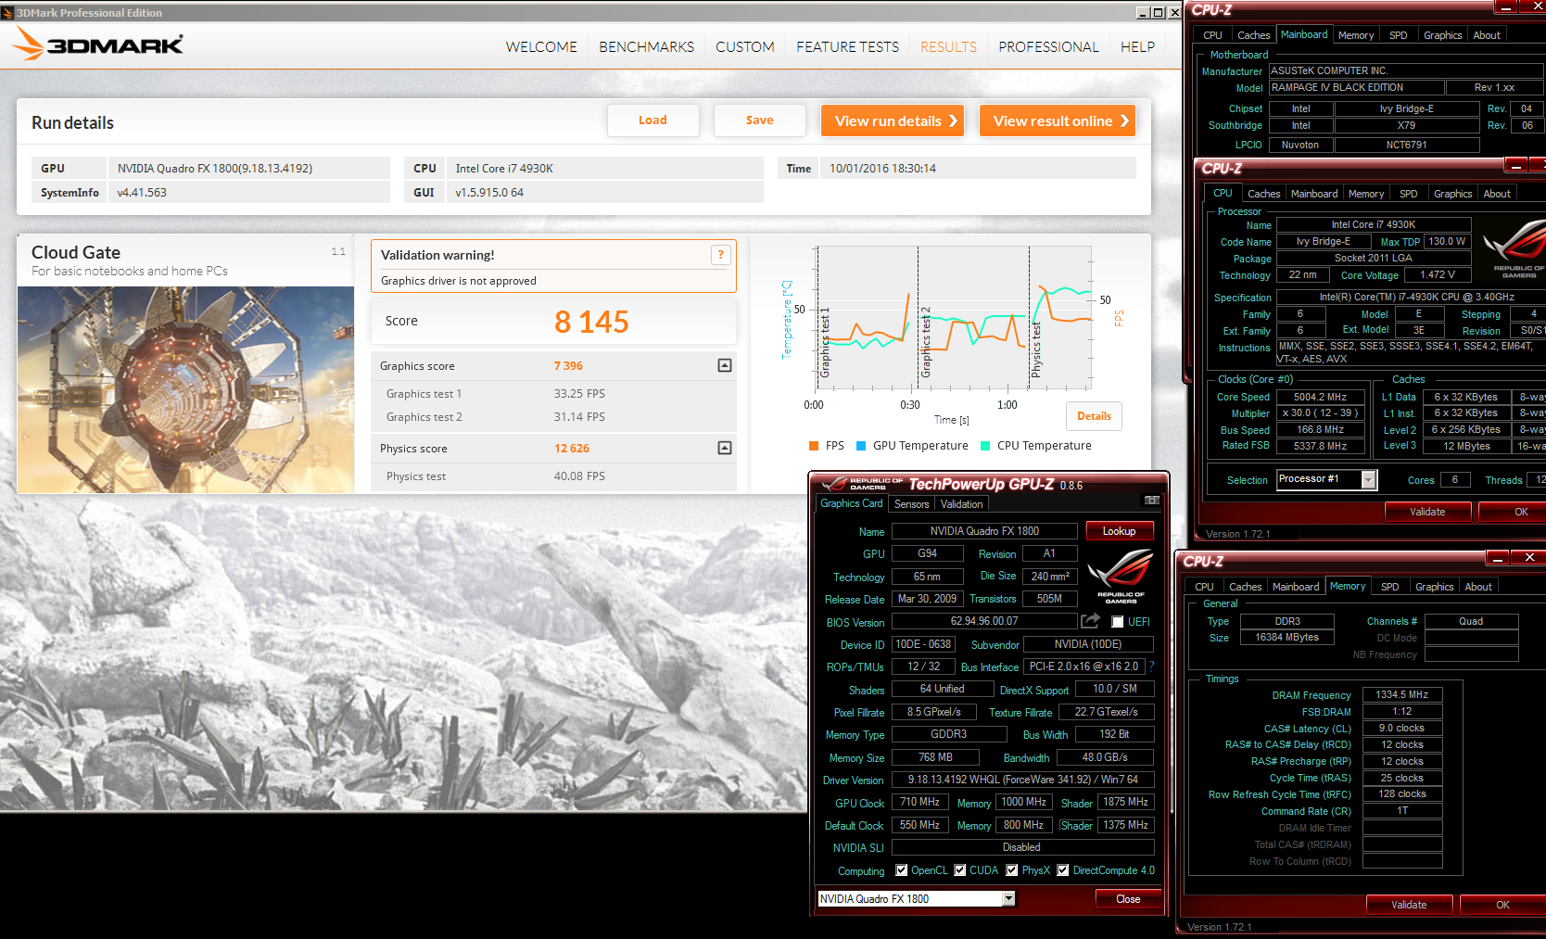Open the HELP section in 3DMark
This screenshot has width=1546, height=939.
coord(1137,47)
